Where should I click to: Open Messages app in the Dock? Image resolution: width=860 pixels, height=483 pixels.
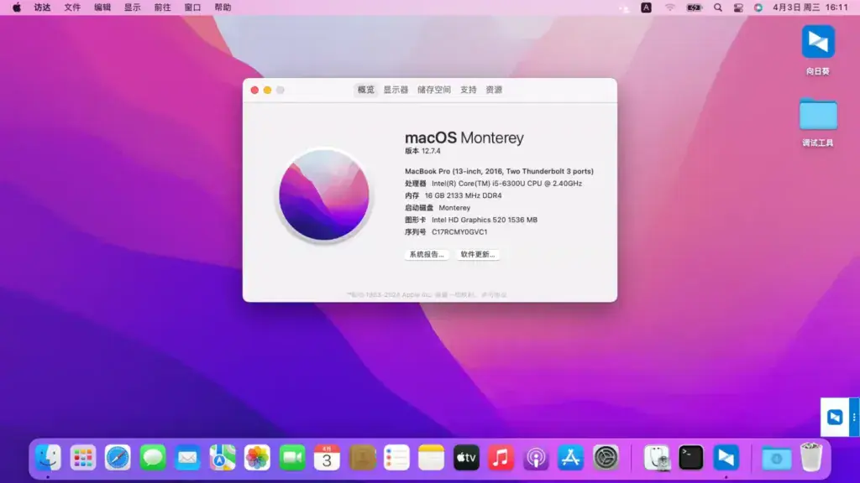153,457
